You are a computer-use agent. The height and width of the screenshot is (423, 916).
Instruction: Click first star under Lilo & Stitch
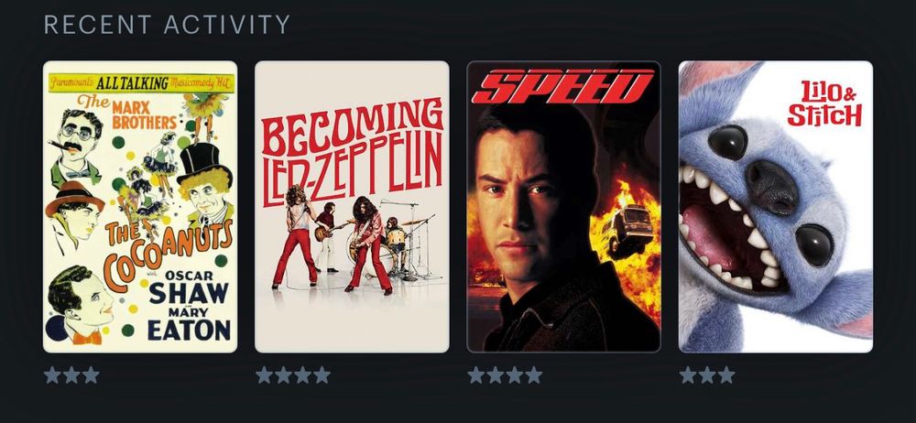pos(688,375)
